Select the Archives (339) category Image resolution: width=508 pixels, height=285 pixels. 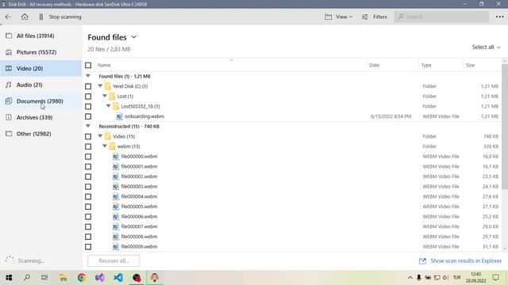pos(40,117)
